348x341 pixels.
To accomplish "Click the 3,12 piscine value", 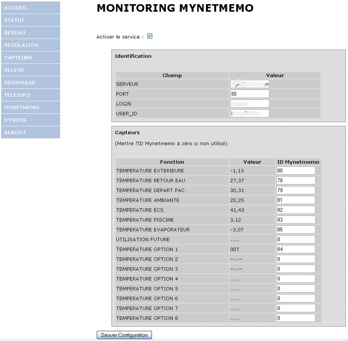I will (x=235, y=220).
